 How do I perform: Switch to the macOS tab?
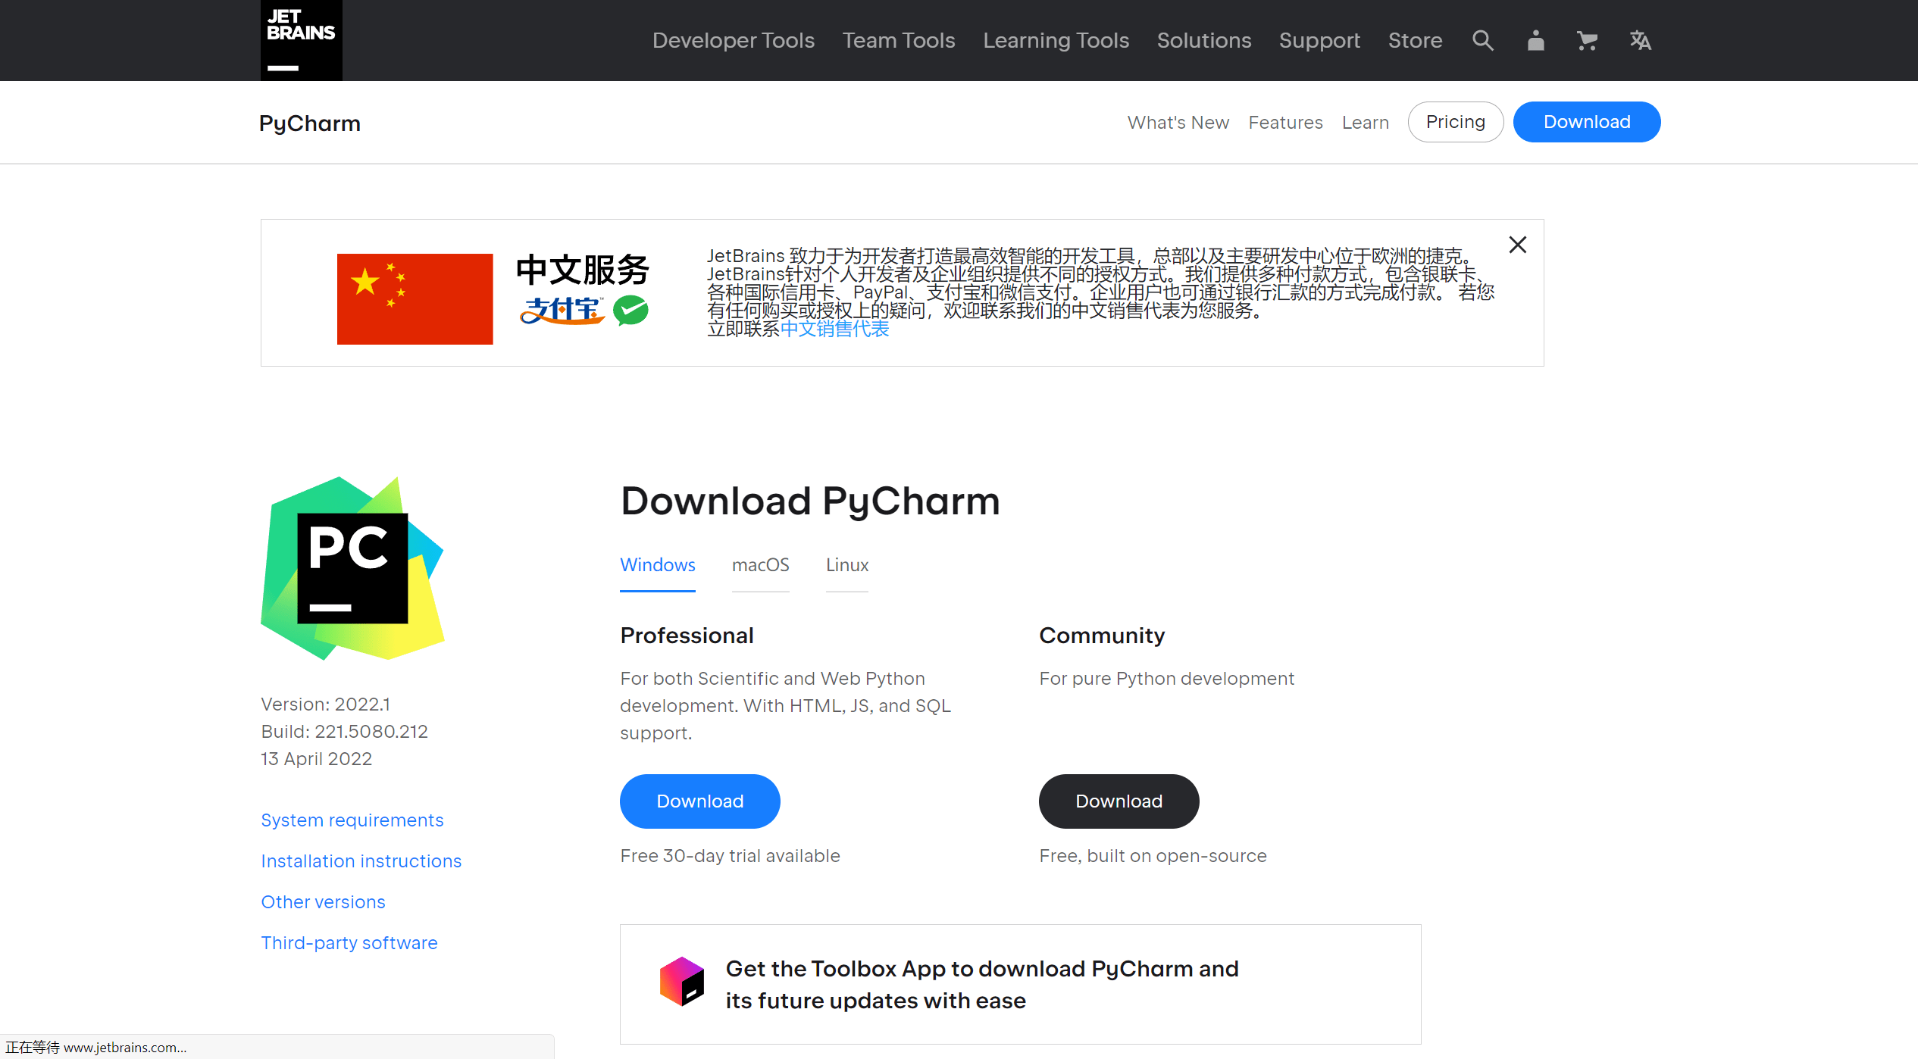760,565
